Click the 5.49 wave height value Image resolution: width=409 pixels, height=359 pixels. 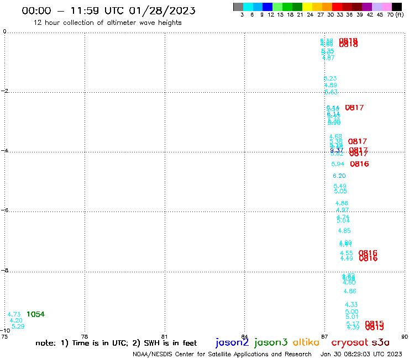(x=340, y=186)
